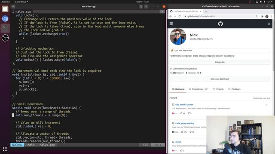The height and width of the screenshot is (154, 275).
Task: Select the Terminal icon in the dock
Action: pyautogui.click(x=5, y=28)
